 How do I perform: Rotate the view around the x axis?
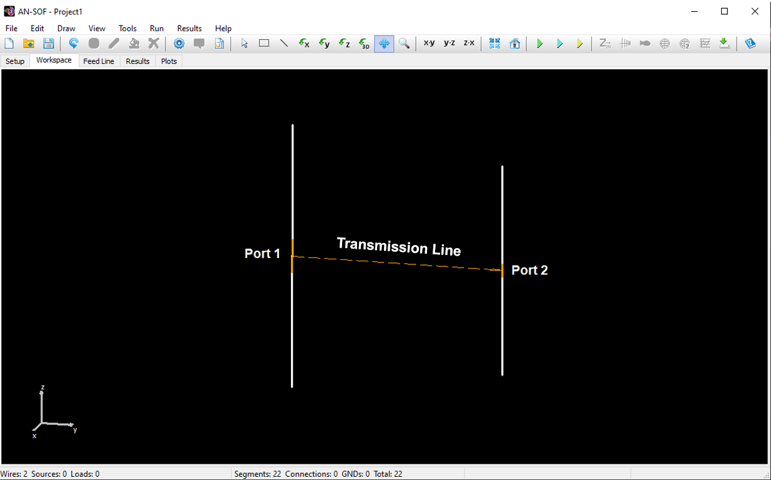coord(304,43)
